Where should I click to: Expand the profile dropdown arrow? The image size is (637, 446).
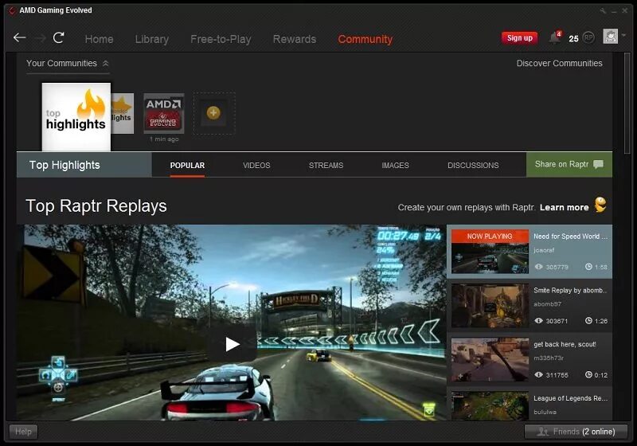(x=623, y=35)
